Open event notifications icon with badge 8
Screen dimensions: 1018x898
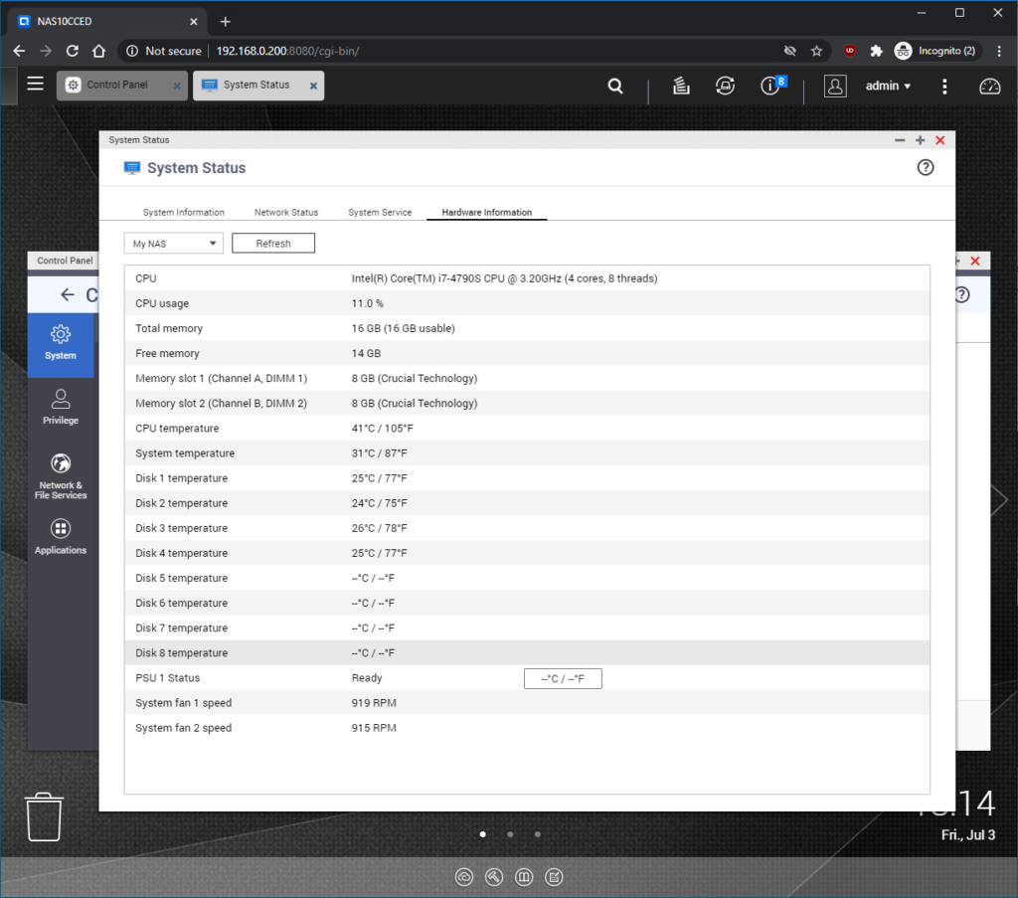pyautogui.click(x=771, y=86)
